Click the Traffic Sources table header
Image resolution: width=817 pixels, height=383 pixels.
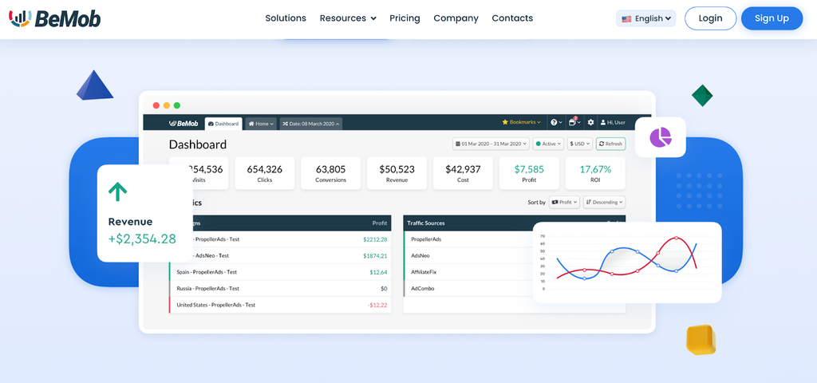coord(428,223)
